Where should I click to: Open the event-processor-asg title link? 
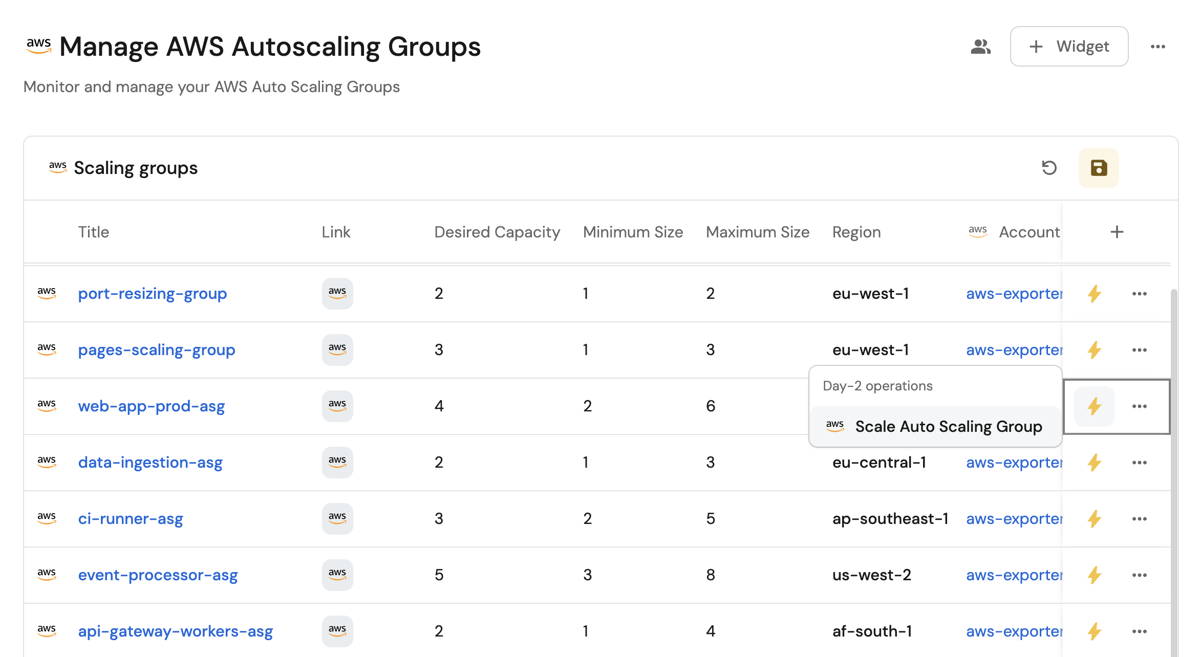158,575
